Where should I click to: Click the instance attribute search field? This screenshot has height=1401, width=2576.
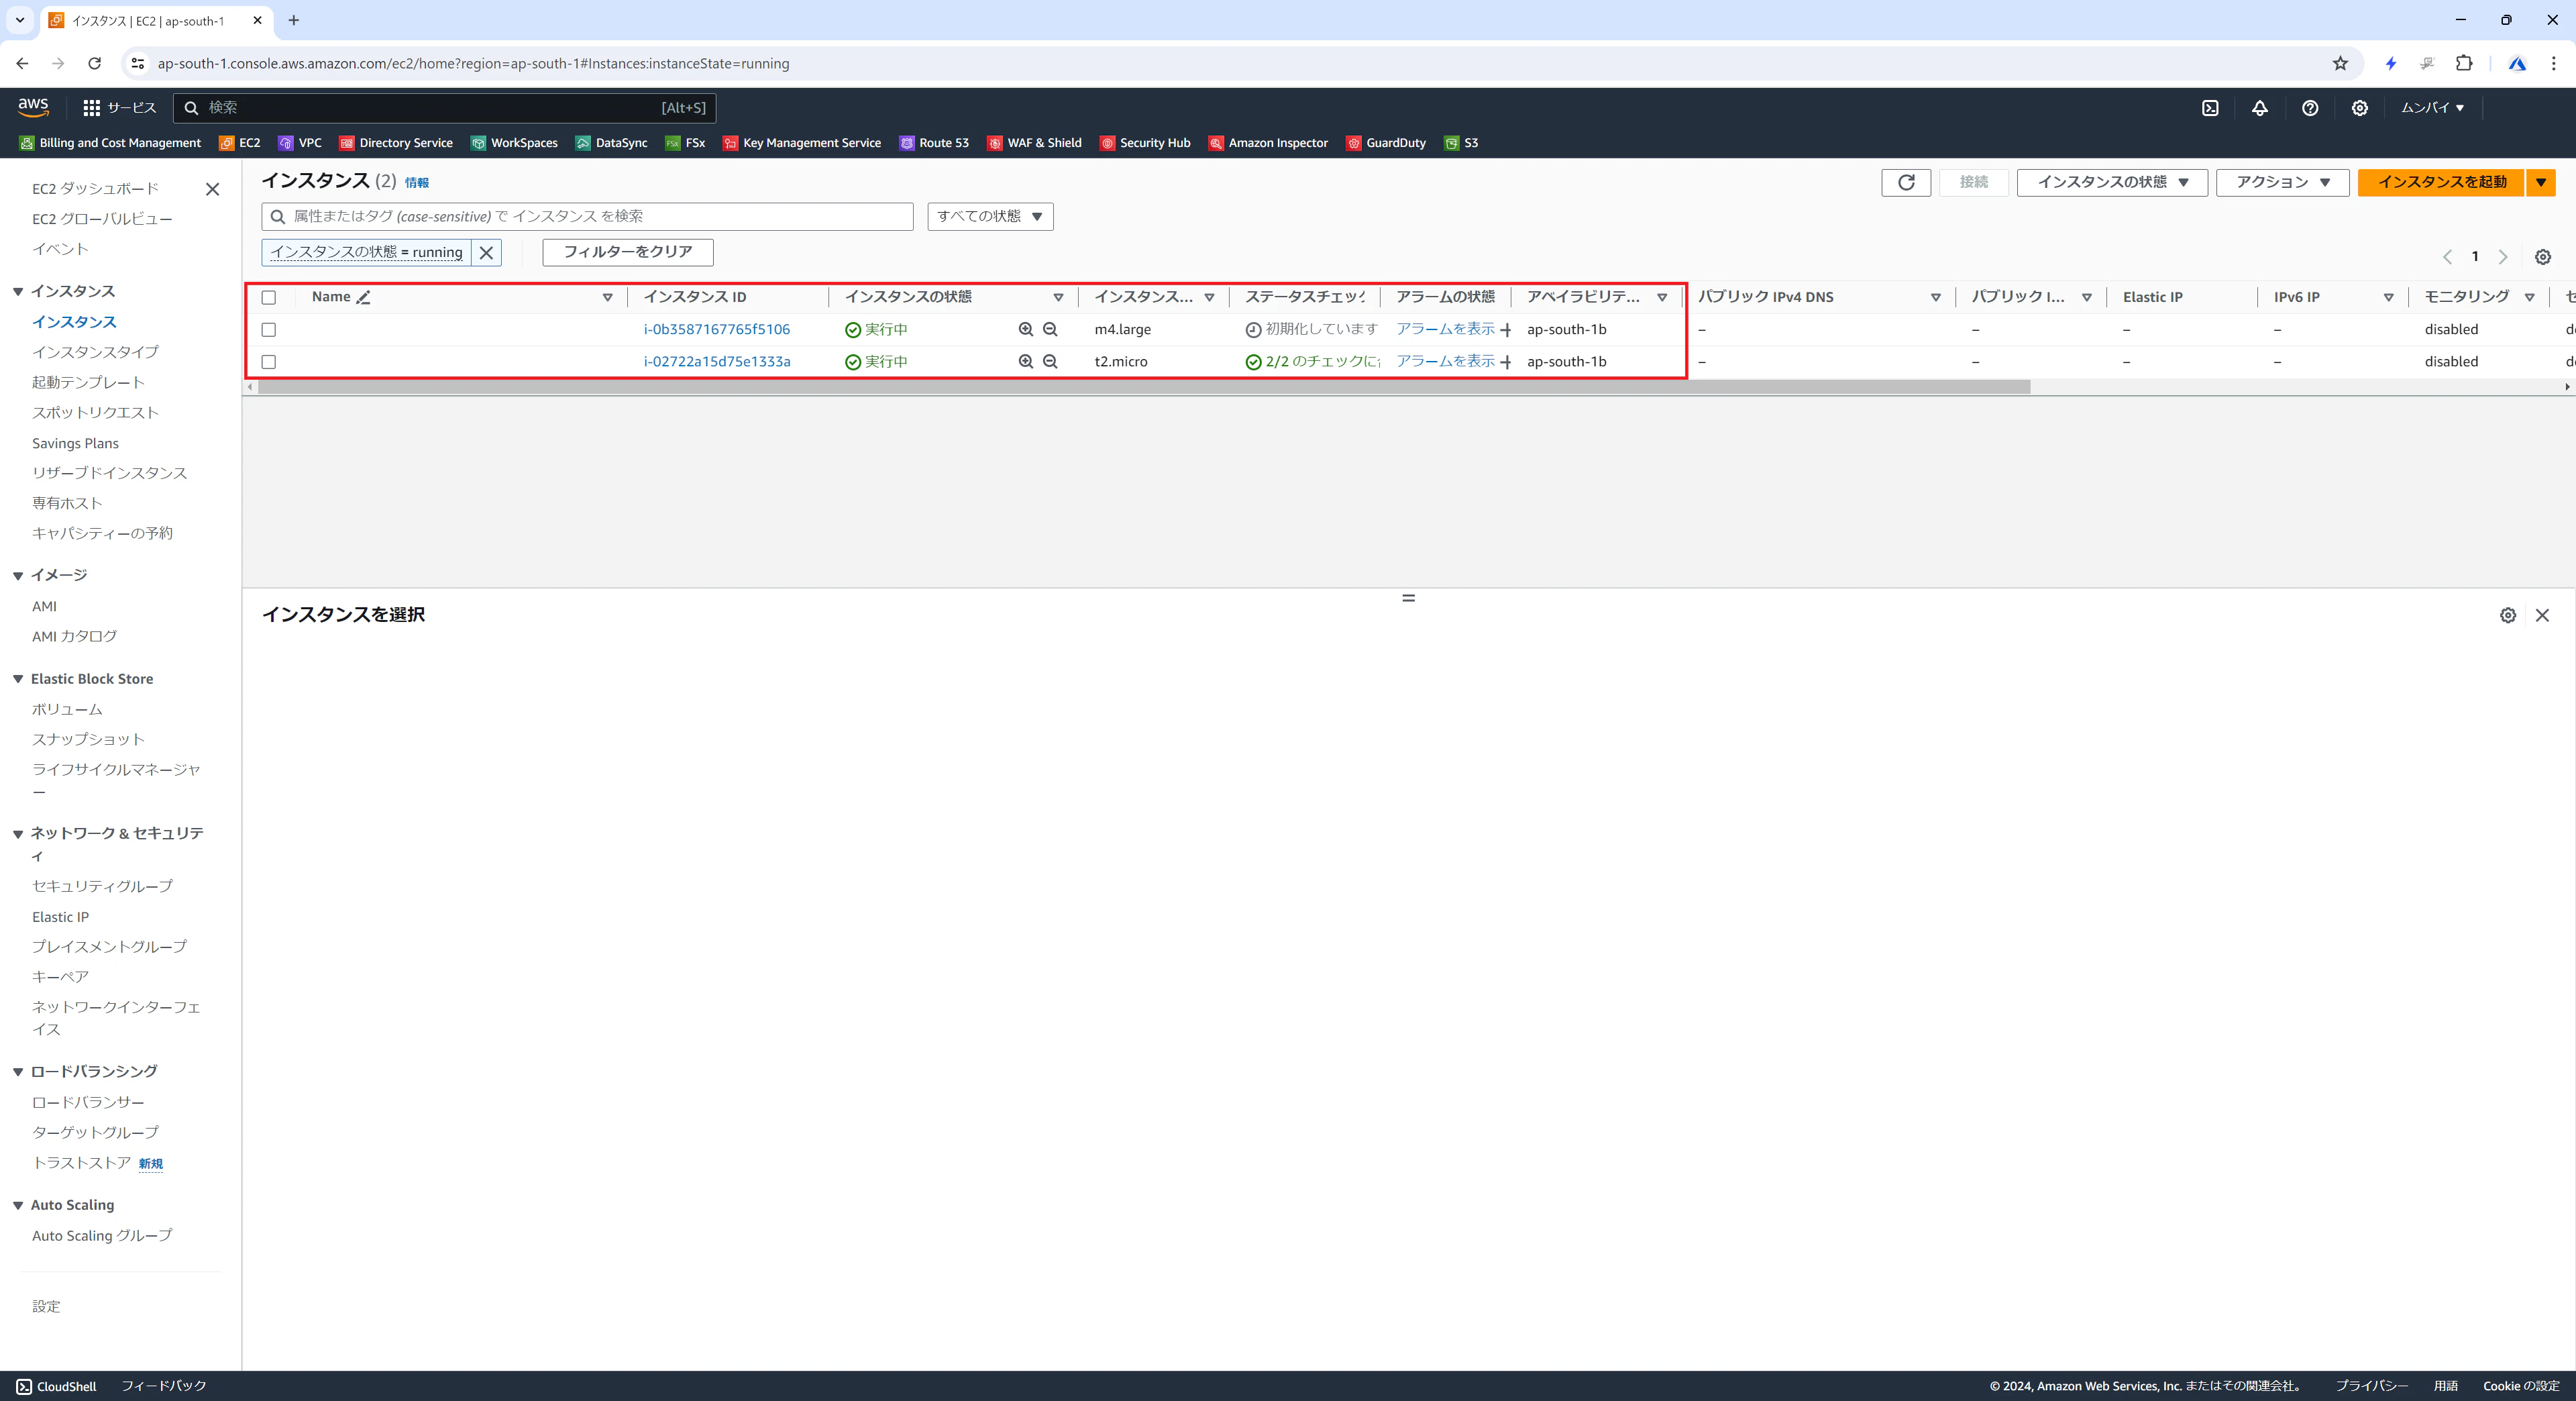[x=587, y=216]
